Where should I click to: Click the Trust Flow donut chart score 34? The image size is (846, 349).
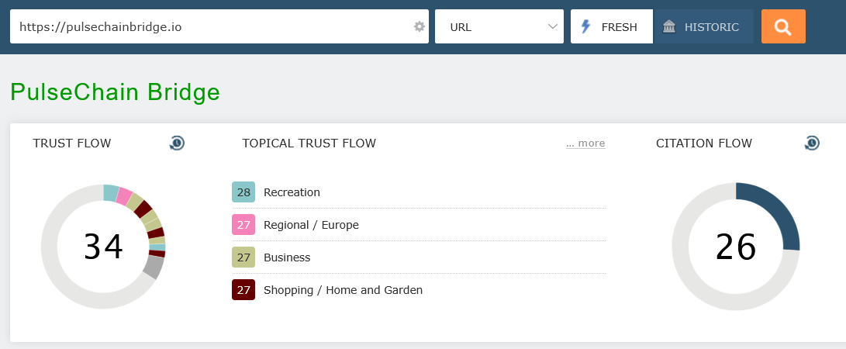pyautogui.click(x=103, y=247)
